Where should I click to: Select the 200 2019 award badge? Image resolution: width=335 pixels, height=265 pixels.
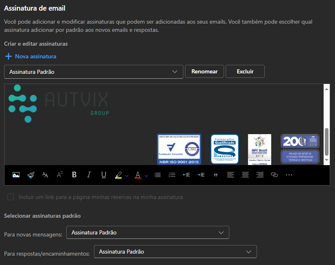click(300, 141)
